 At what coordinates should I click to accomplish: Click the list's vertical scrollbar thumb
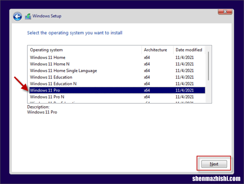[x=208, y=66]
